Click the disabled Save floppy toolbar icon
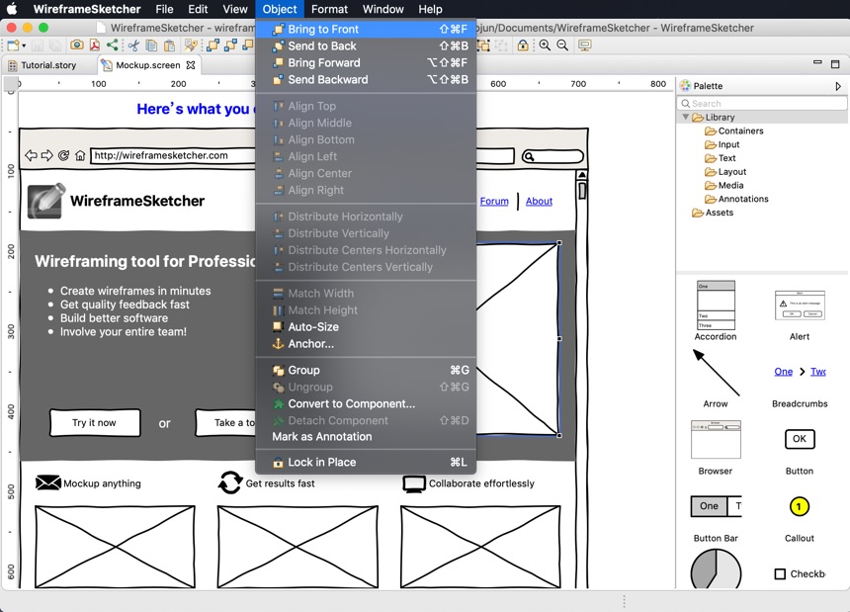 tap(38, 45)
